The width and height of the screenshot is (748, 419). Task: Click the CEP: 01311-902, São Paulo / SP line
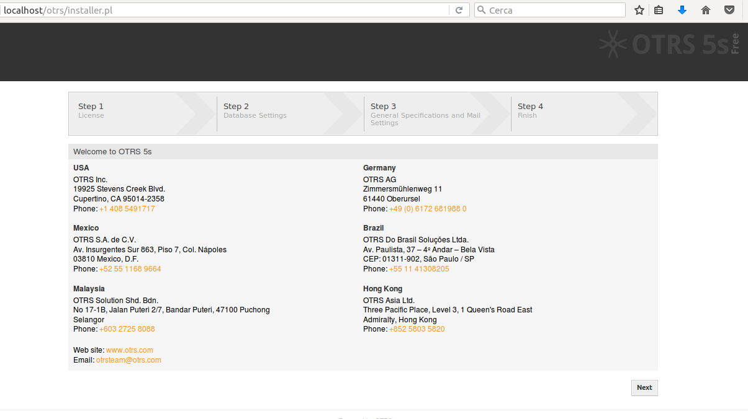point(419,259)
